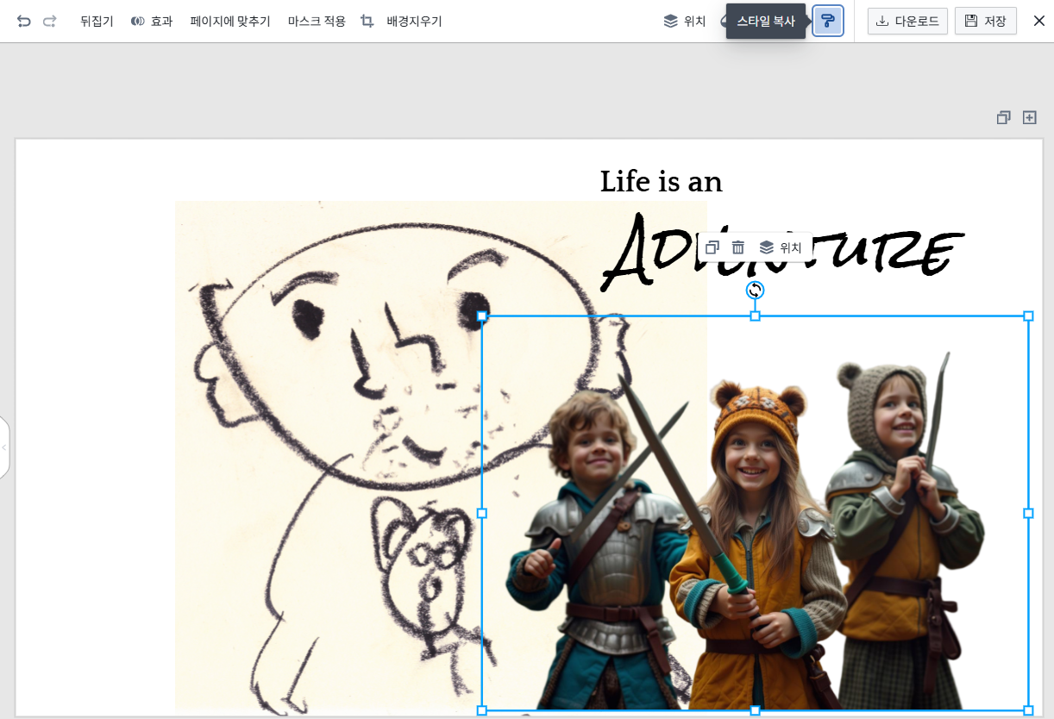The image size is (1054, 719).
Task: Select the 'Life is an' text
Action: click(661, 182)
